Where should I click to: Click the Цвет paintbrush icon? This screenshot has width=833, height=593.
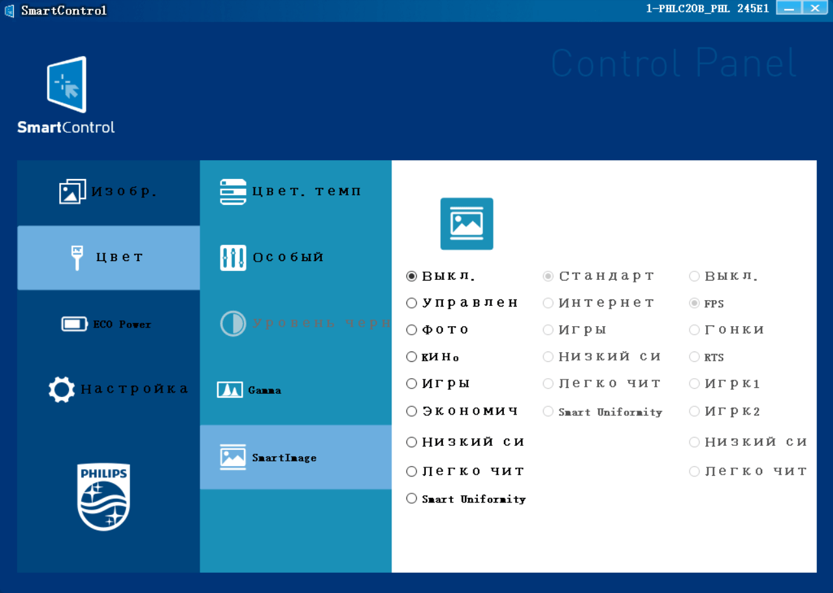point(77,258)
